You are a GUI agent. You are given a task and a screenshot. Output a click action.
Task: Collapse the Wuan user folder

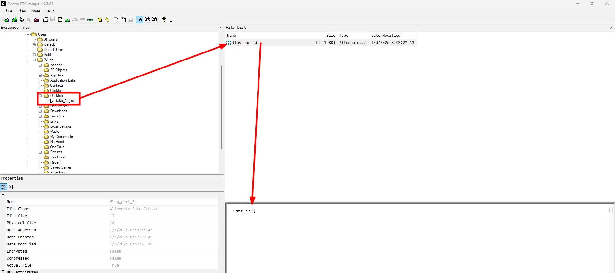point(34,60)
